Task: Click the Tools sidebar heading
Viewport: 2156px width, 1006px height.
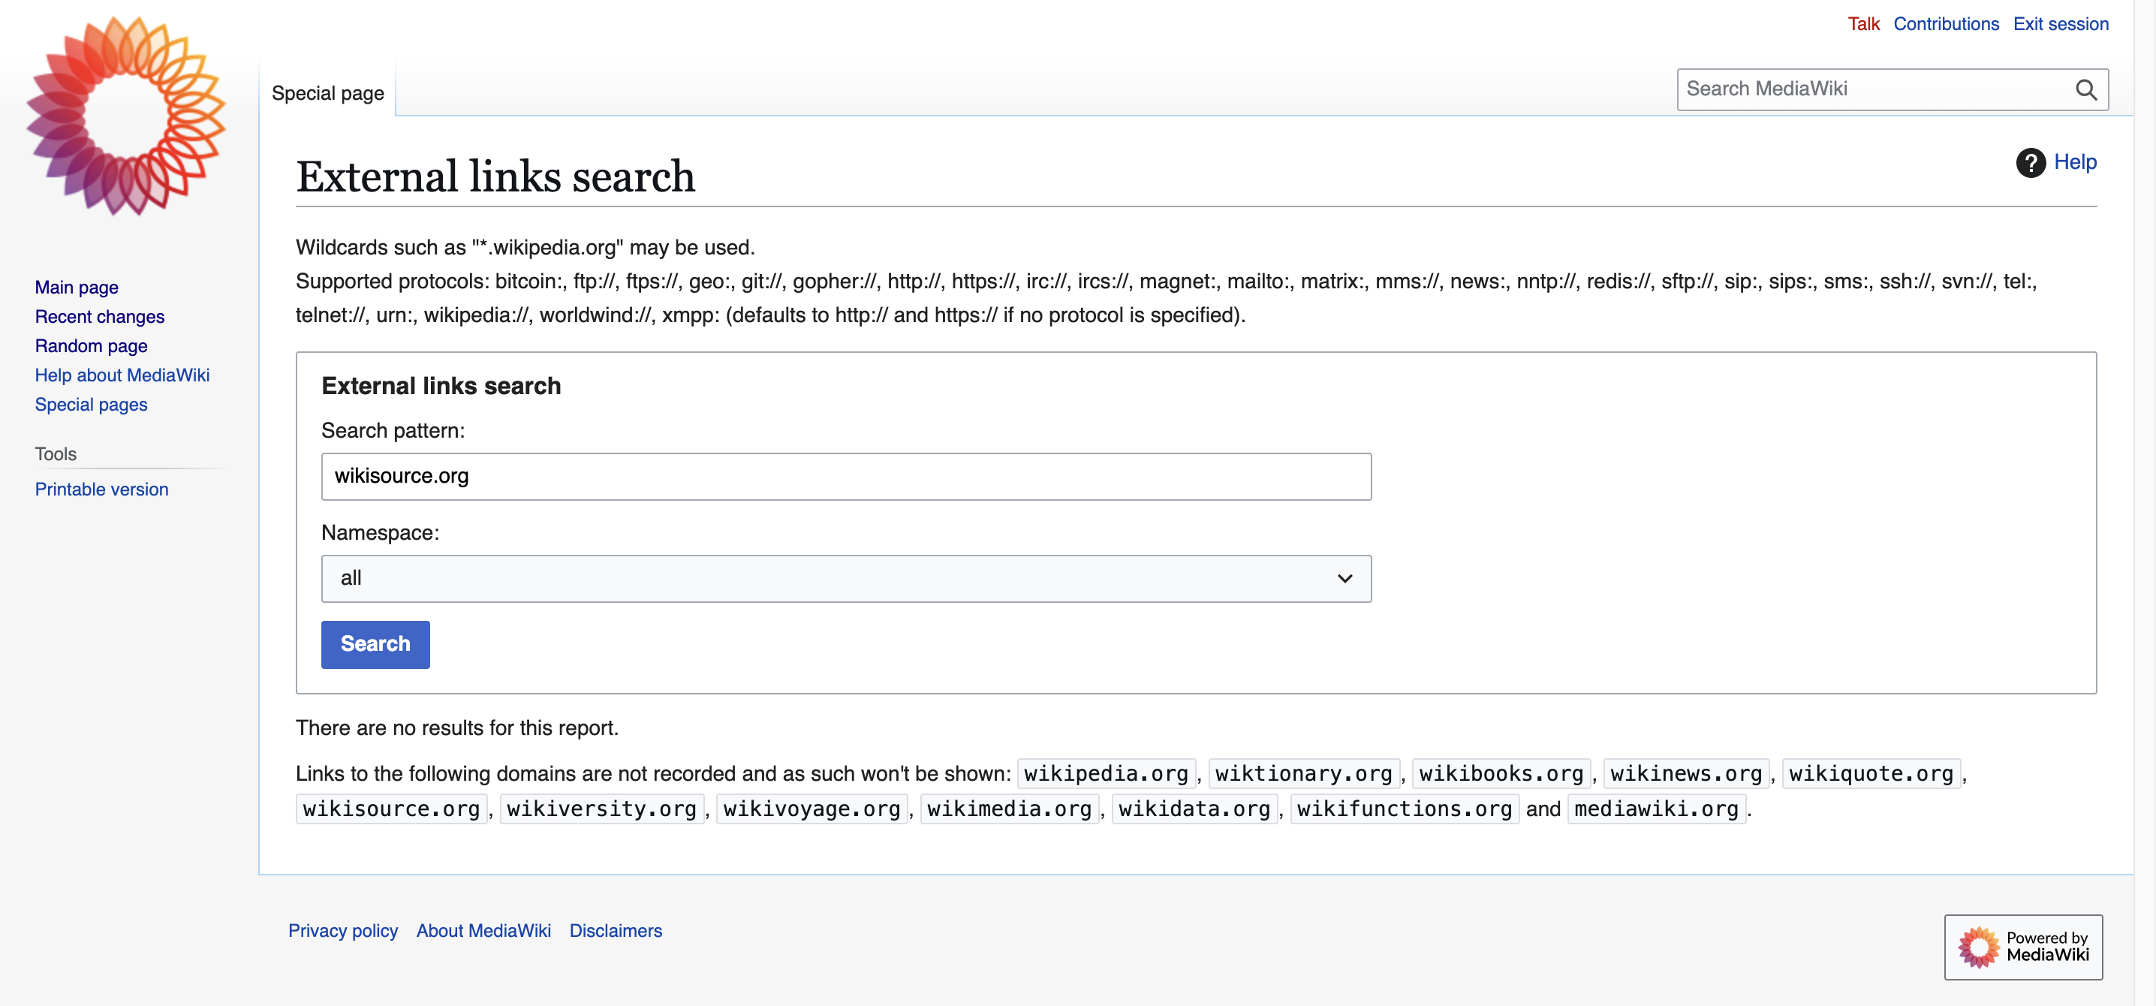Action: 56,453
